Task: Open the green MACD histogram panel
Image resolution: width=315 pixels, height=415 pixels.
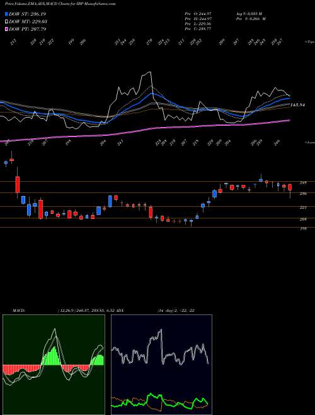Action: pyautogui.click(x=54, y=365)
